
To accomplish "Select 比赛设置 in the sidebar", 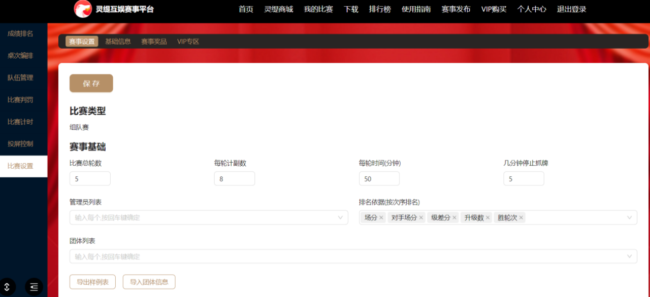I will pos(23,166).
